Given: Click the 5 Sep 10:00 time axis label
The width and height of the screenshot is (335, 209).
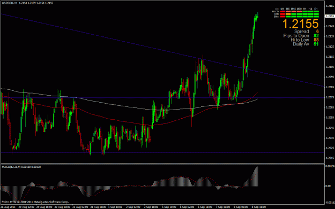Looking at the screenshot, I should pyautogui.click(x=169, y=207).
